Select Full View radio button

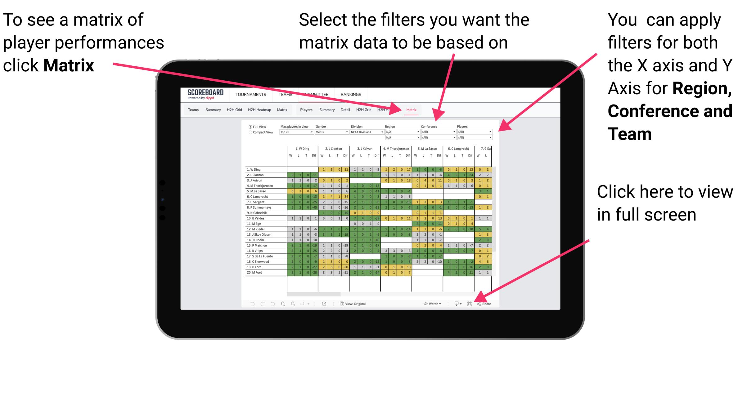point(250,128)
